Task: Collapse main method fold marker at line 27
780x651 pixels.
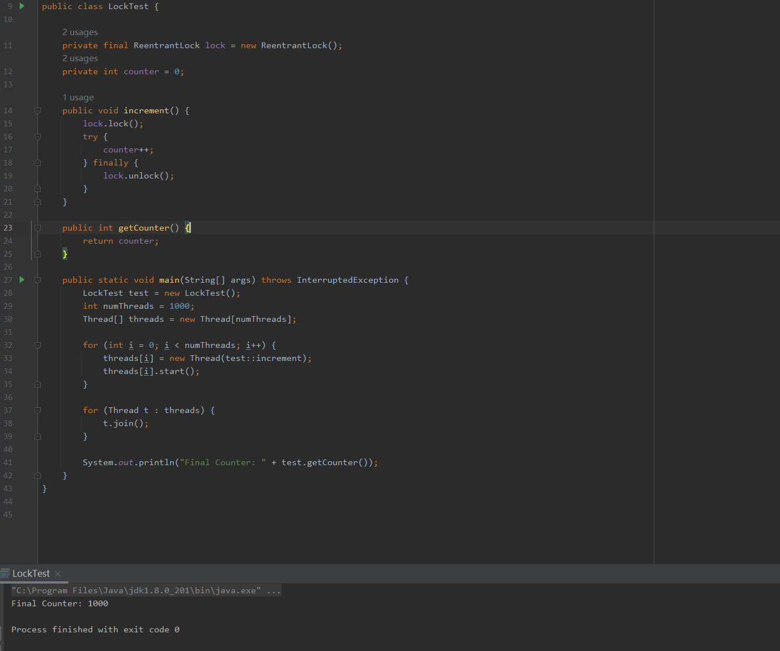Action: point(37,280)
